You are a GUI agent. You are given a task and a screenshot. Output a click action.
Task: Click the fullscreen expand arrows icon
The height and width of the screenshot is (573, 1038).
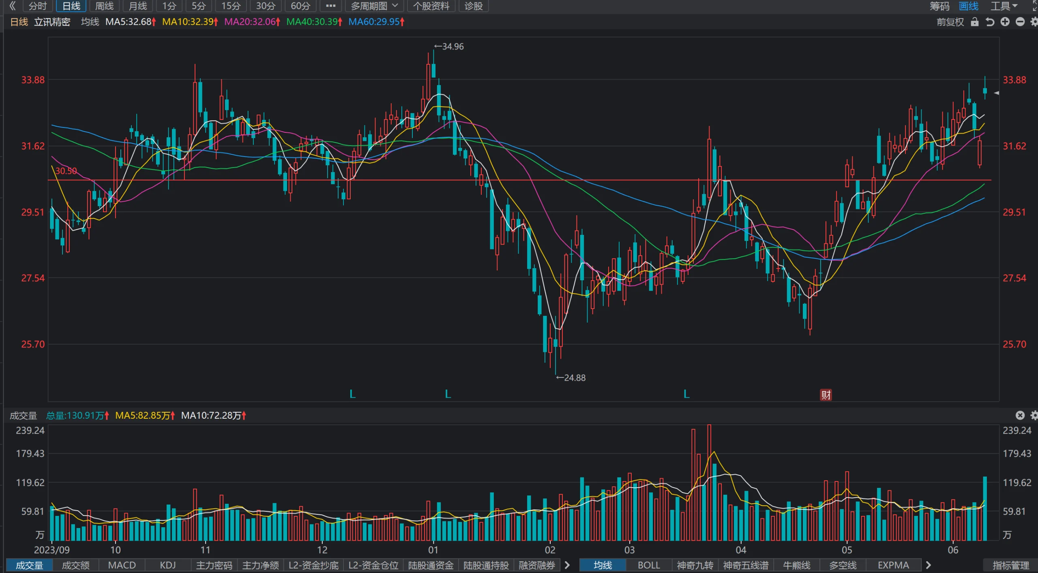[x=1034, y=6]
